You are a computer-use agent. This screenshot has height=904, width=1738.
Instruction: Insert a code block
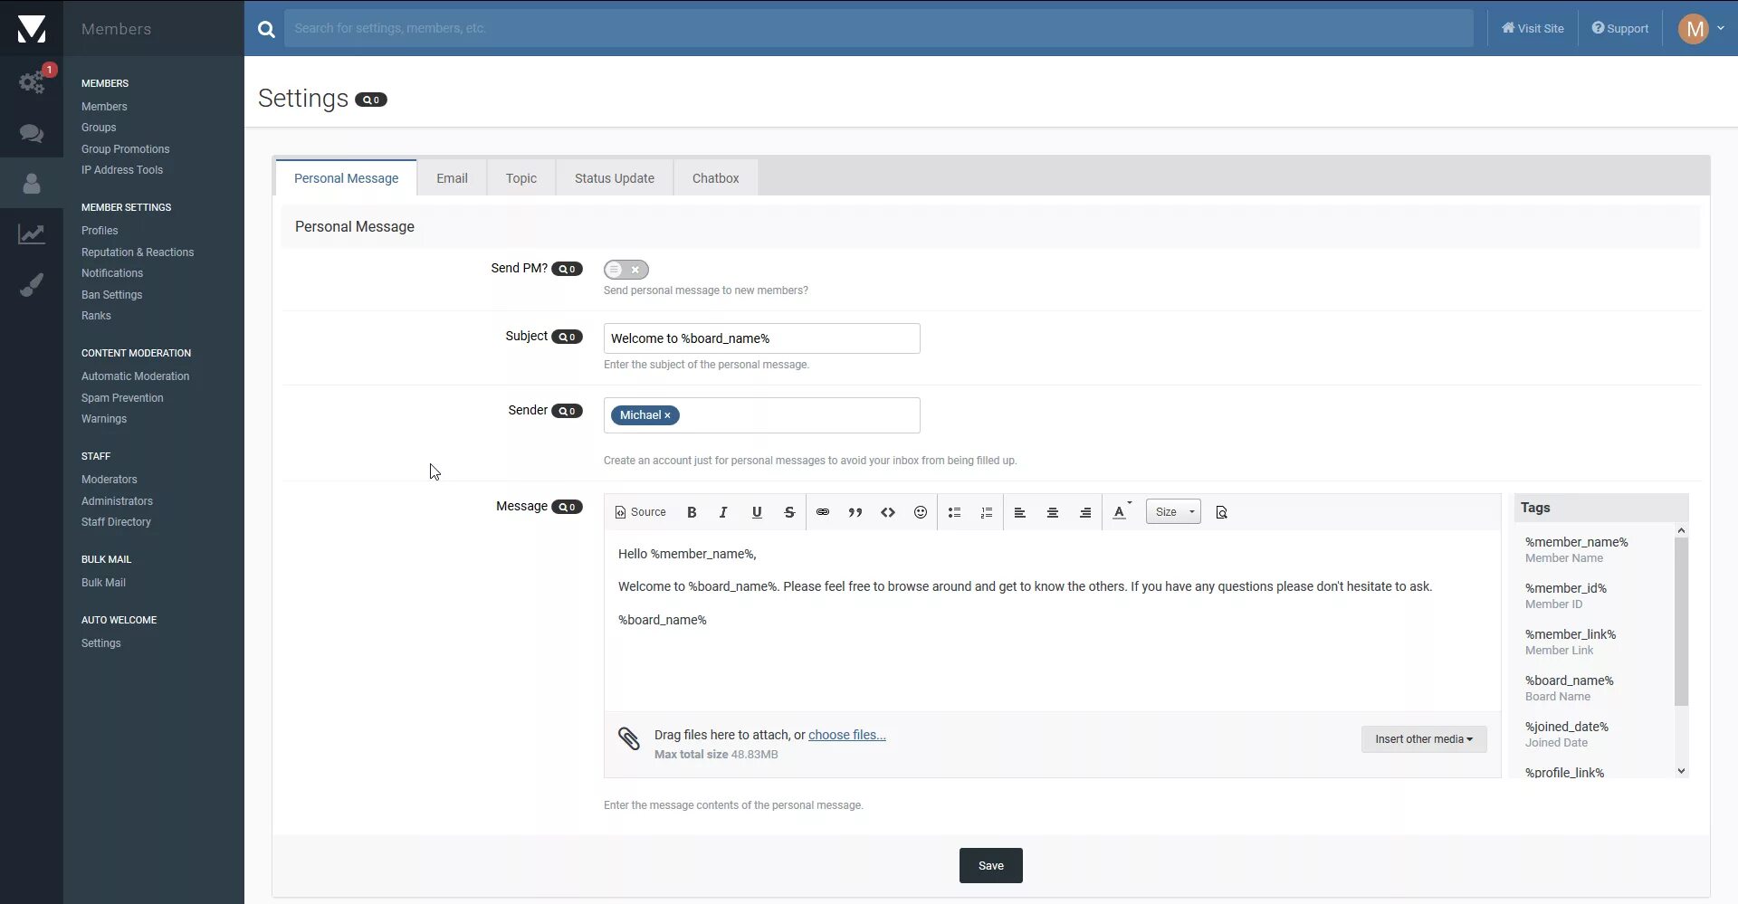tap(888, 512)
